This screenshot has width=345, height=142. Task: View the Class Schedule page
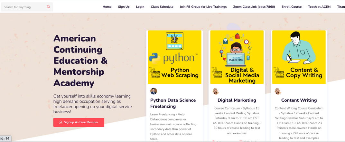click(162, 7)
